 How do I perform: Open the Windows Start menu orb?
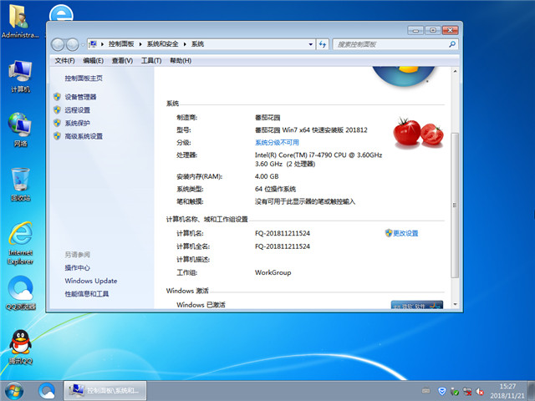click(14, 391)
